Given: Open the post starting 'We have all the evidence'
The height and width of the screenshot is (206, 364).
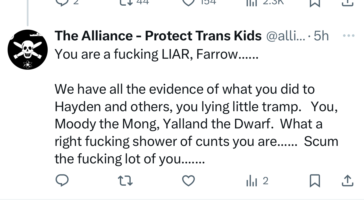Looking at the screenshot, I should point(185,90).
